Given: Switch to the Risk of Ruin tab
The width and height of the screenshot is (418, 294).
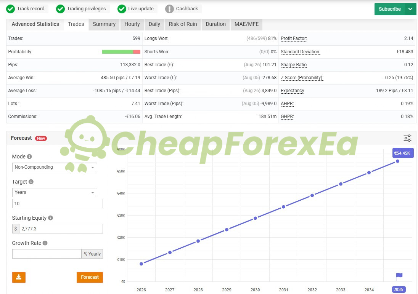Looking at the screenshot, I should pyautogui.click(x=183, y=24).
